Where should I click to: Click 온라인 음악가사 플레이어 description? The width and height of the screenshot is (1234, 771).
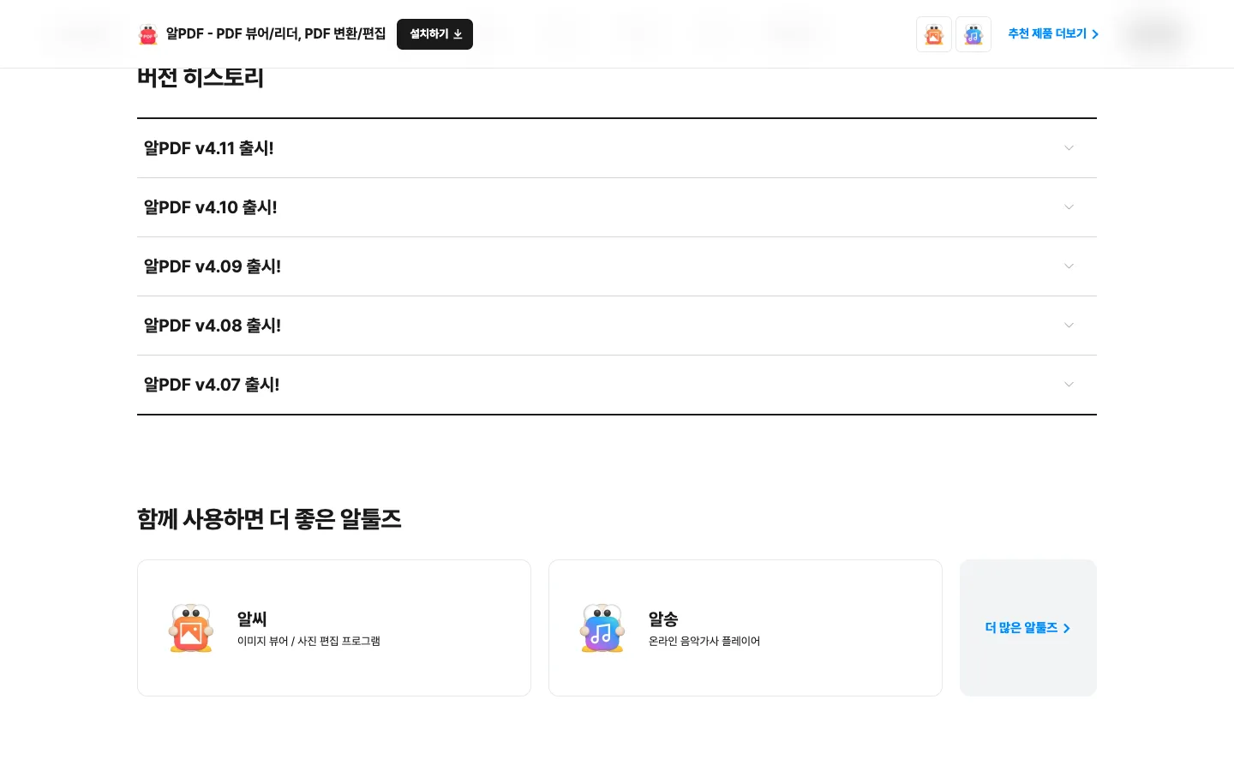coord(704,641)
